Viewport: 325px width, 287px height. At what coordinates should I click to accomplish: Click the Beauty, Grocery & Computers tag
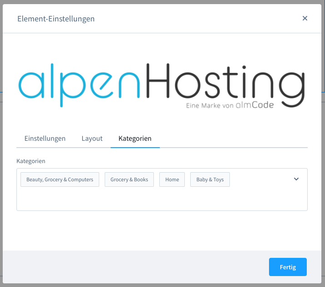point(60,179)
